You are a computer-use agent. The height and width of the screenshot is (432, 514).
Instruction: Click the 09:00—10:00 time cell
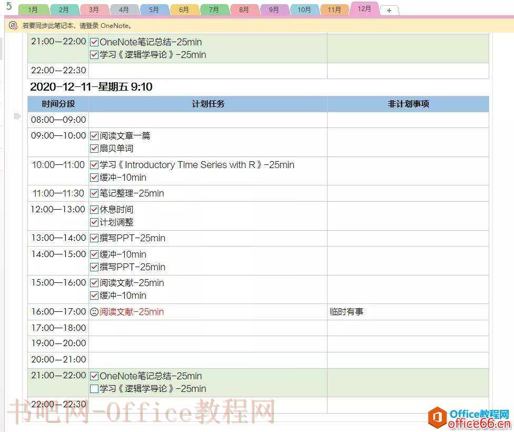58,142
